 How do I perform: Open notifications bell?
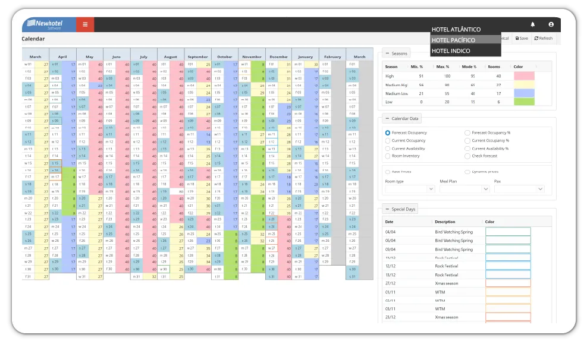(x=532, y=24)
